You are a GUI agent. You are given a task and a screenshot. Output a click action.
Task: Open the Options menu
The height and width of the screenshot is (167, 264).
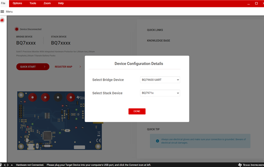coord(17,3)
